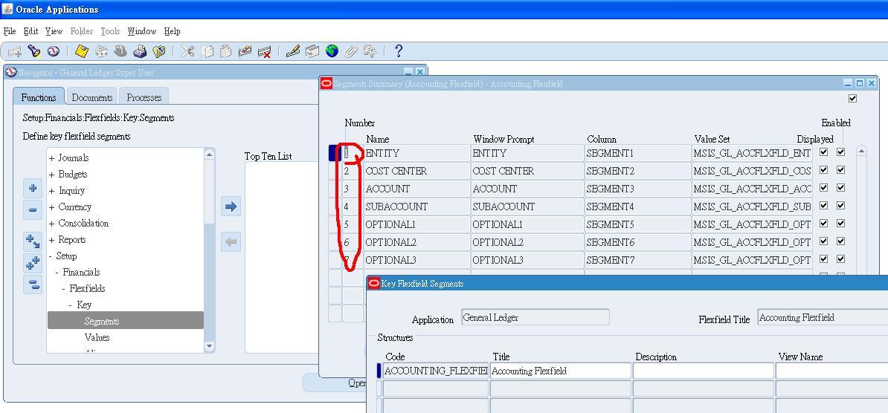The width and height of the screenshot is (888, 413).
Task: Click the Collapse All double-minus button
Action: [33, 284]
